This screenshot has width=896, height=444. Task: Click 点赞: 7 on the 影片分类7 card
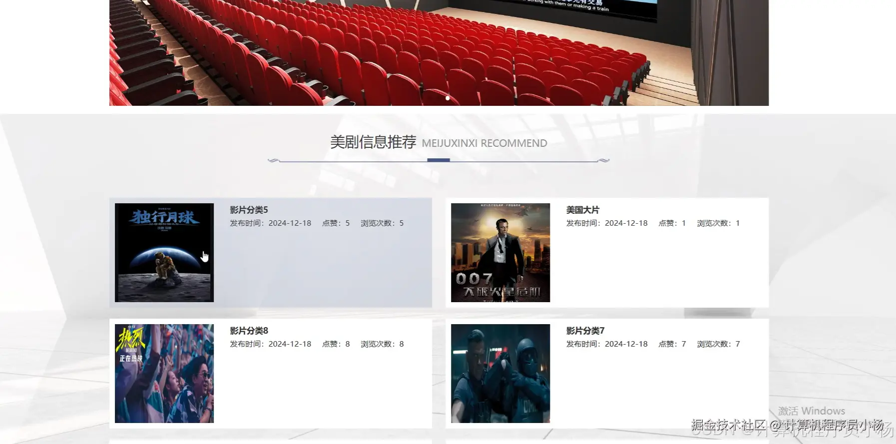[x=672, y=344]
